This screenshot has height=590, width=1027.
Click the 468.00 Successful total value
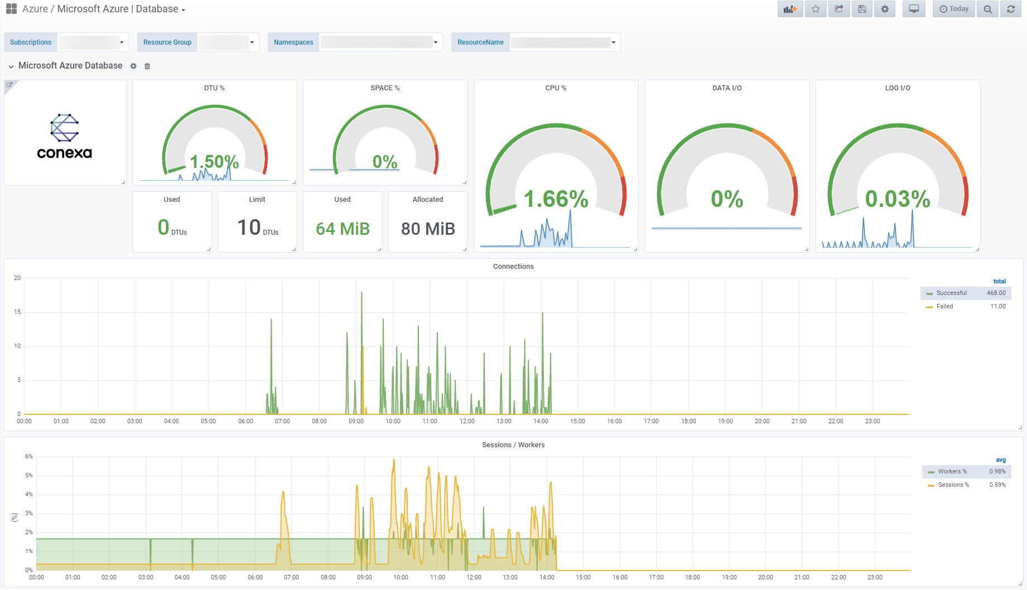click(996, 293)
